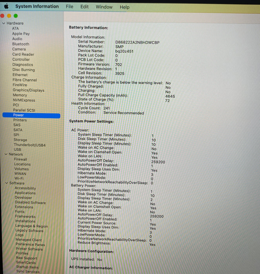
Task: Open the Apple menu
Action: tap(6, 7)
